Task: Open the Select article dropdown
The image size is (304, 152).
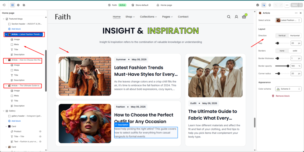Action: point(288,20)
